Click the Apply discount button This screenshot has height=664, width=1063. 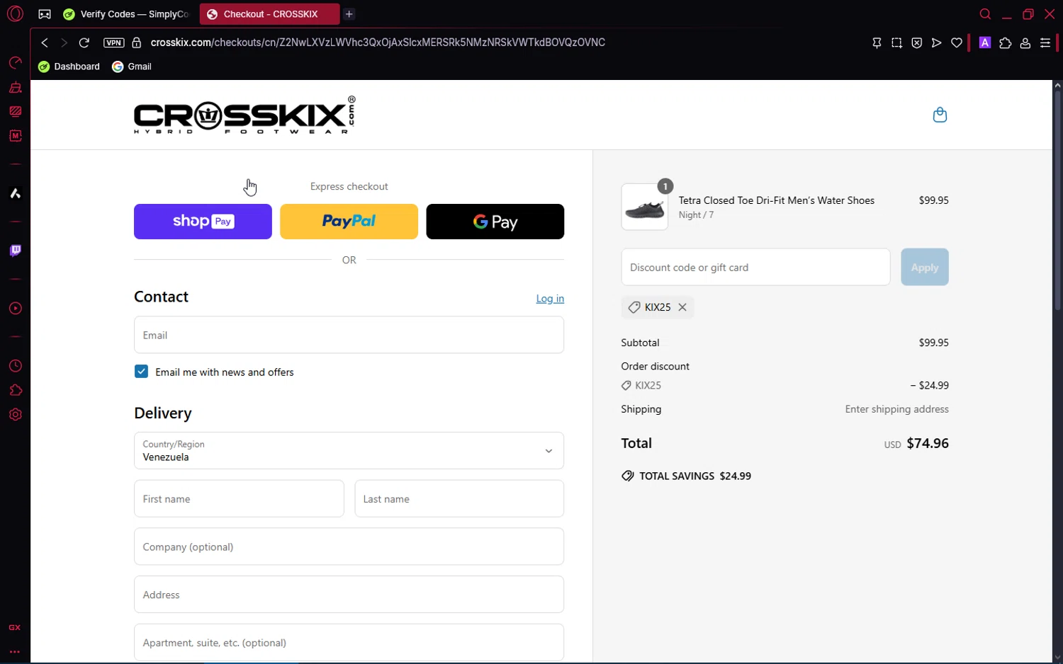925,268
